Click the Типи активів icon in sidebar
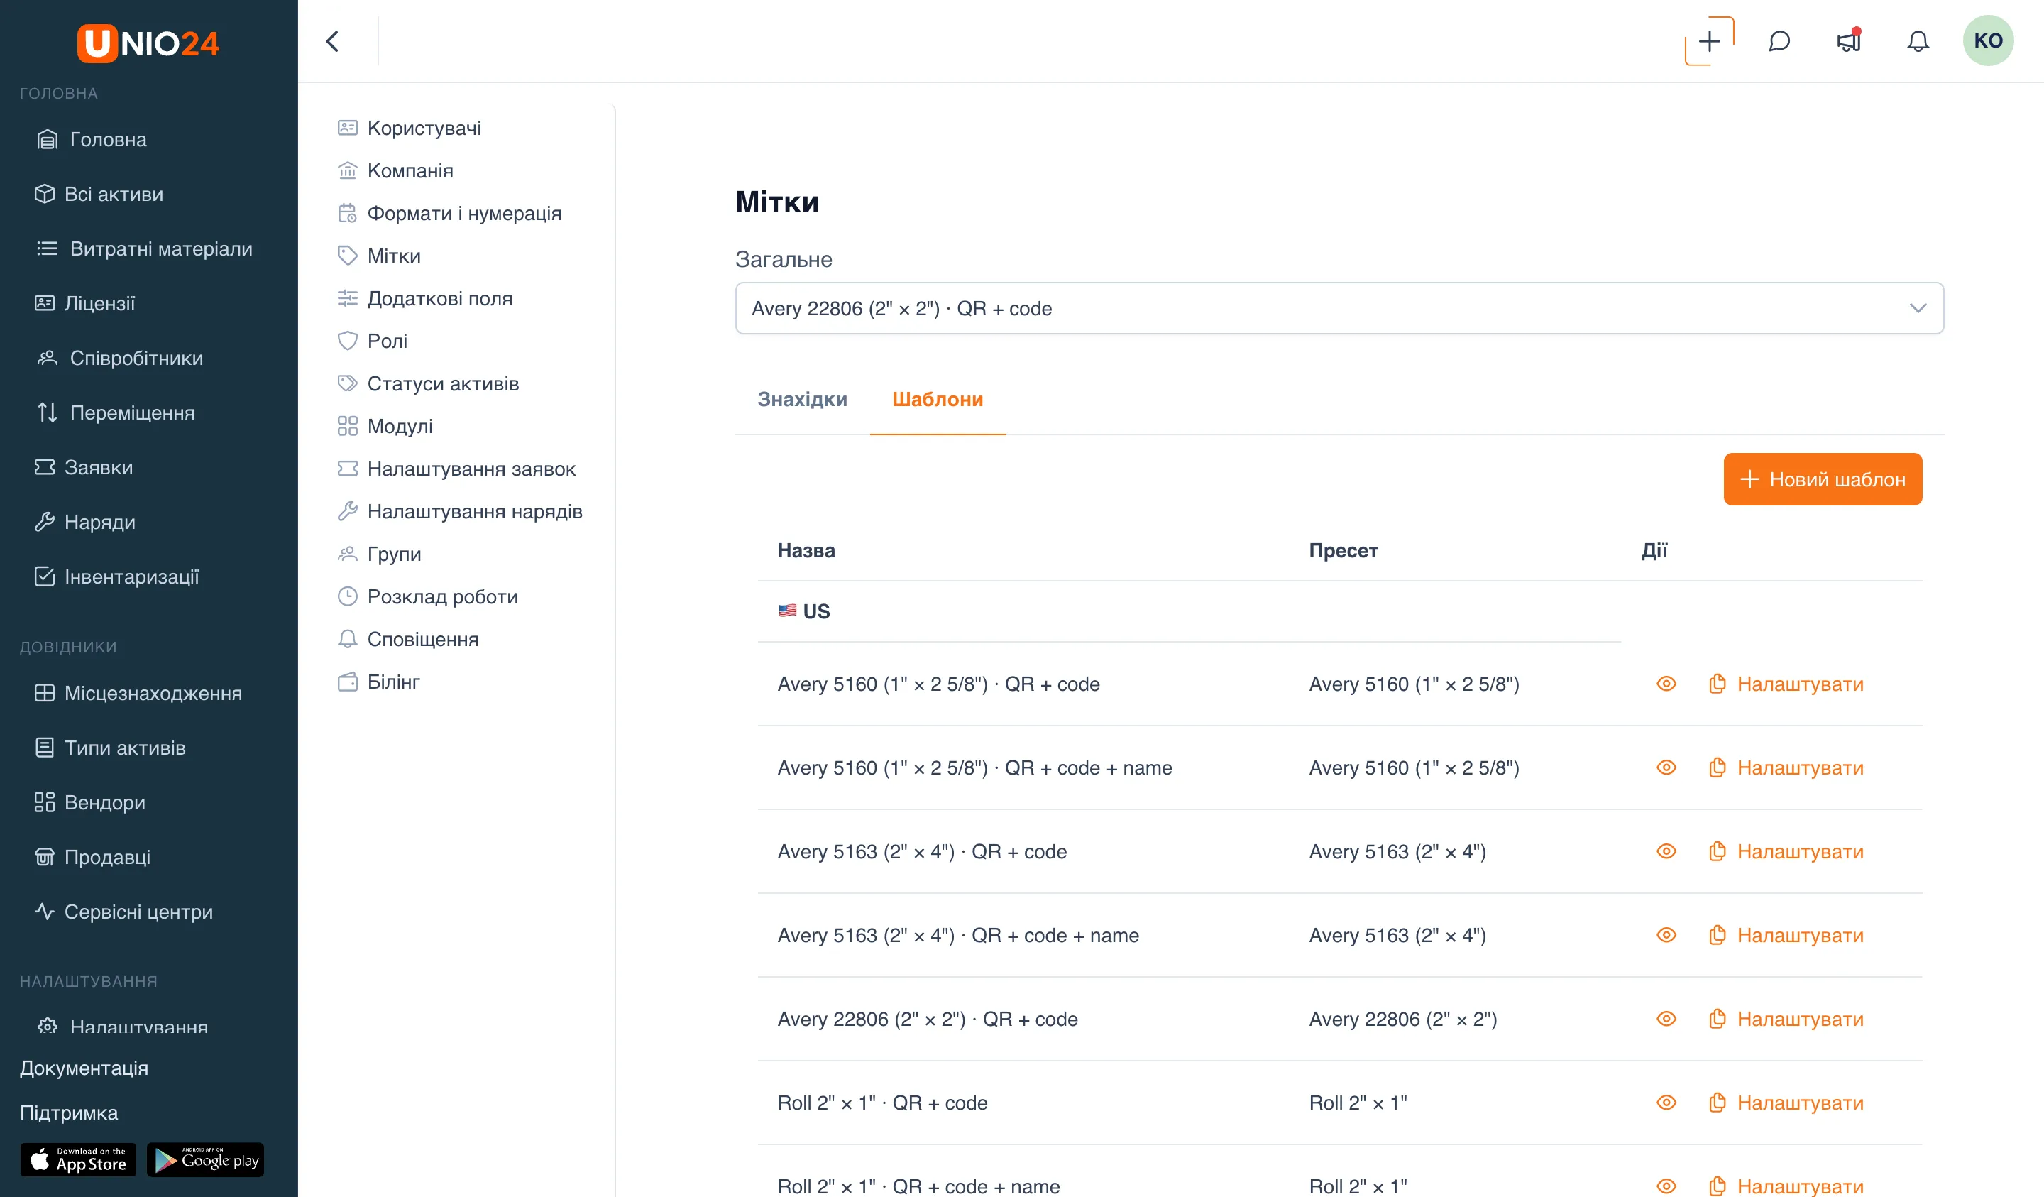Viewport: 2044px width, 1197px height. [45, 748]
